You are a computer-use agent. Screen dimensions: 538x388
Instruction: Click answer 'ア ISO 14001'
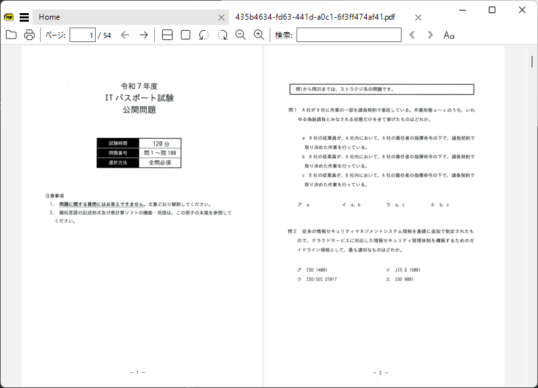(312, 270)
